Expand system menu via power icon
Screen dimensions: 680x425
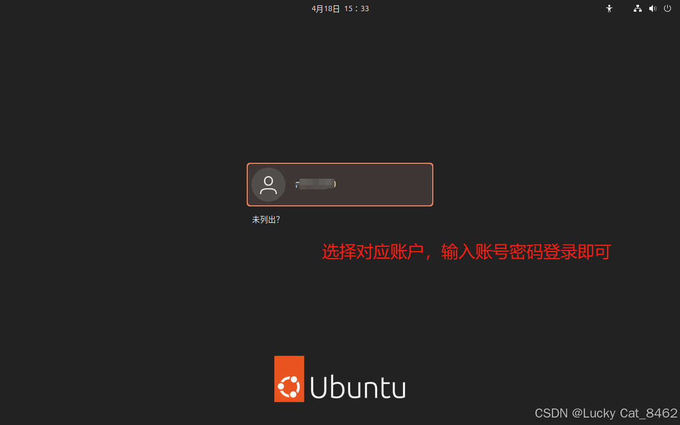[x=667, y=9]
